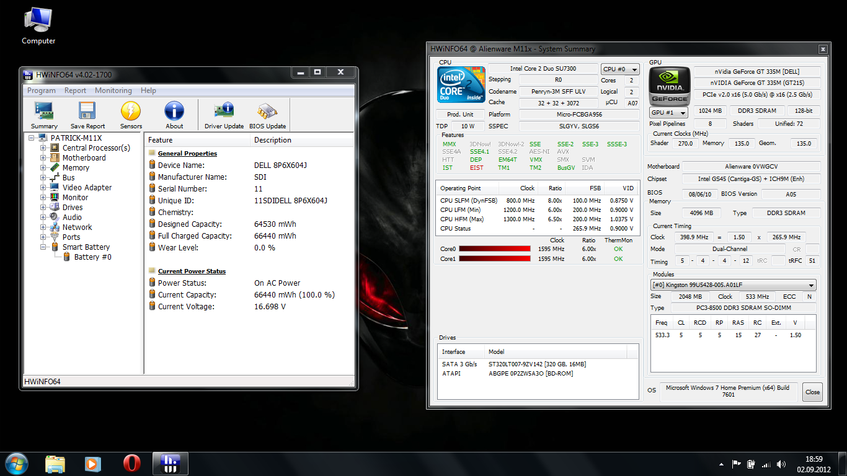Launch Opera browser from taskbar
This screenshot has width=847, height=476.
[x=131, y=464]
